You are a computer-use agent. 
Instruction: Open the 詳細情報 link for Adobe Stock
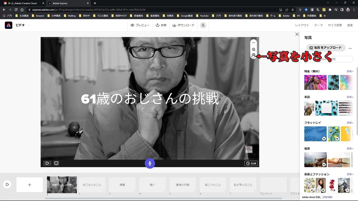[327, 197]
